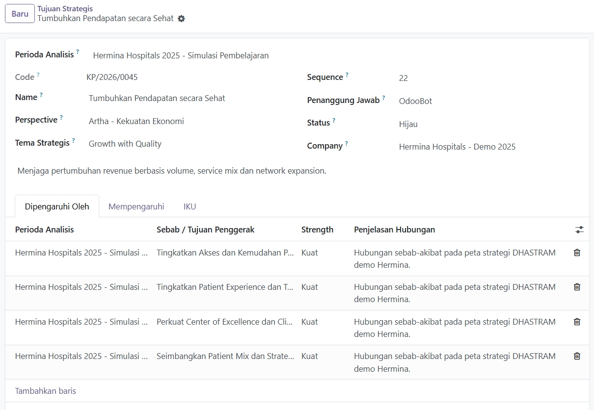The image size is (594, 410).
Task: Click the Baru button
Action: (20, 14)
